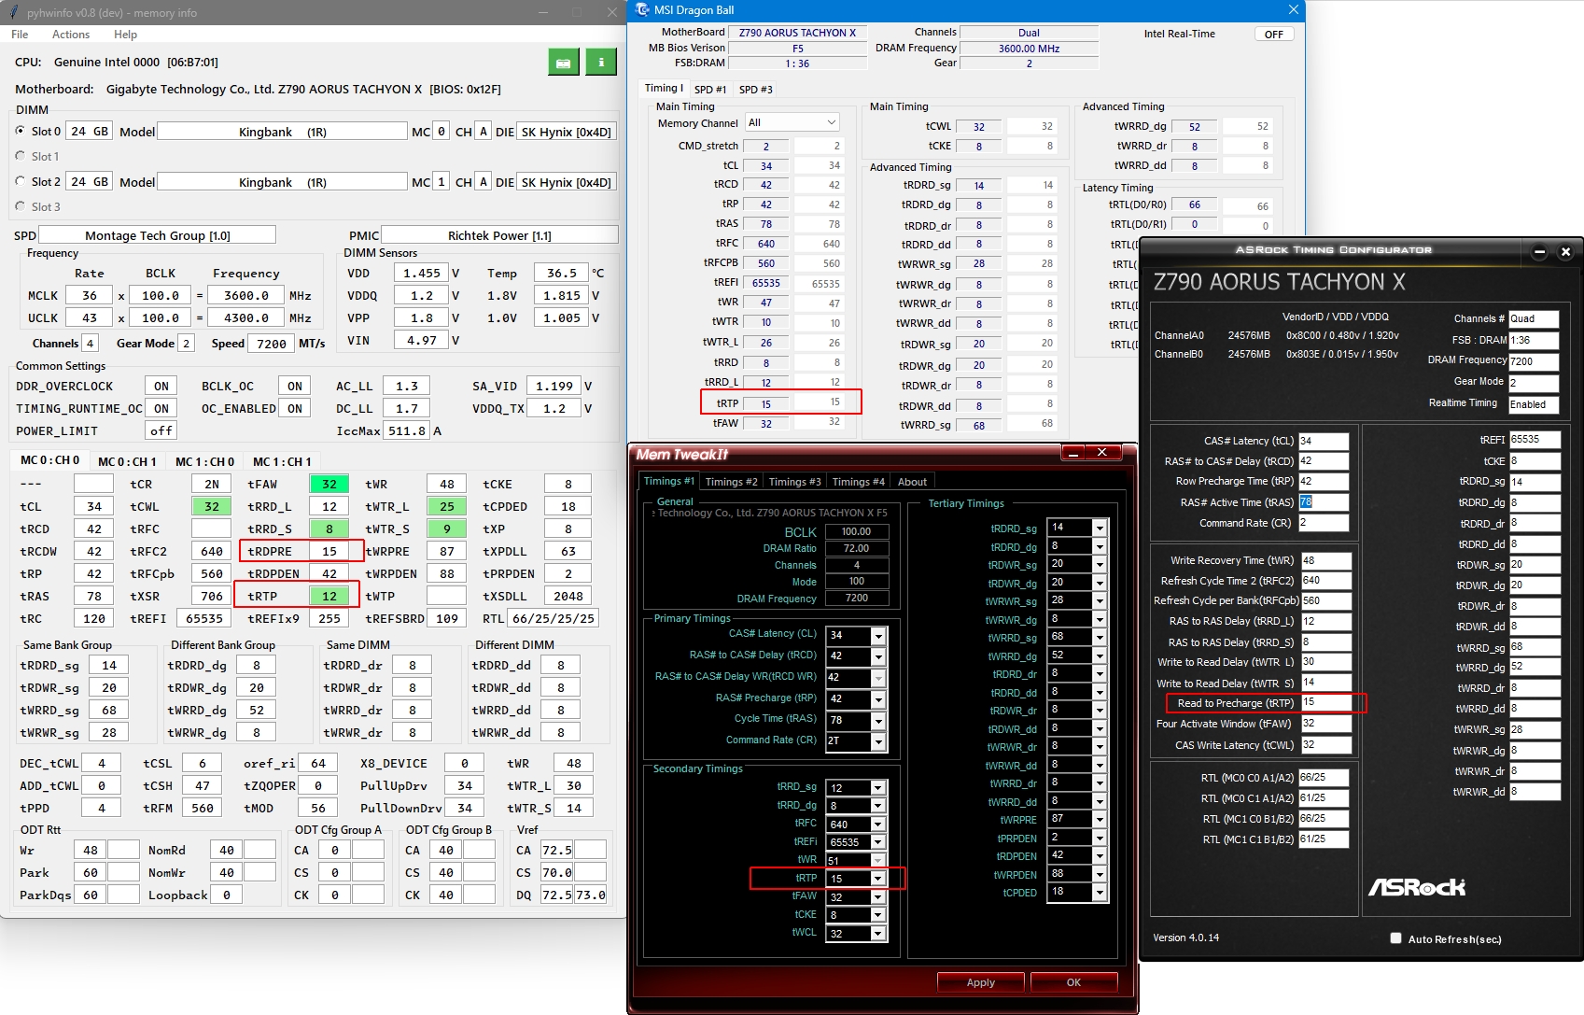Open the tWRPRE dropdown in Tertiary Timings
The height and width of the screenshot is (1015, 1584).
pyautogui.click(x=1100, y=819)
